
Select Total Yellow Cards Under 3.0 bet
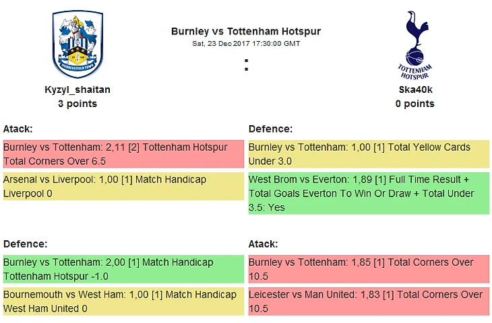[369, 154]
